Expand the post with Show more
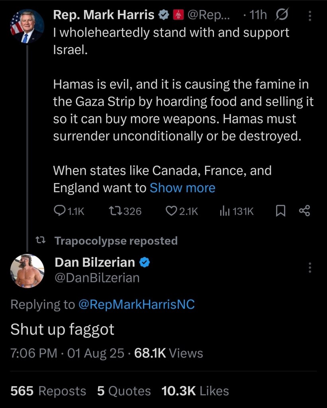 182,188
